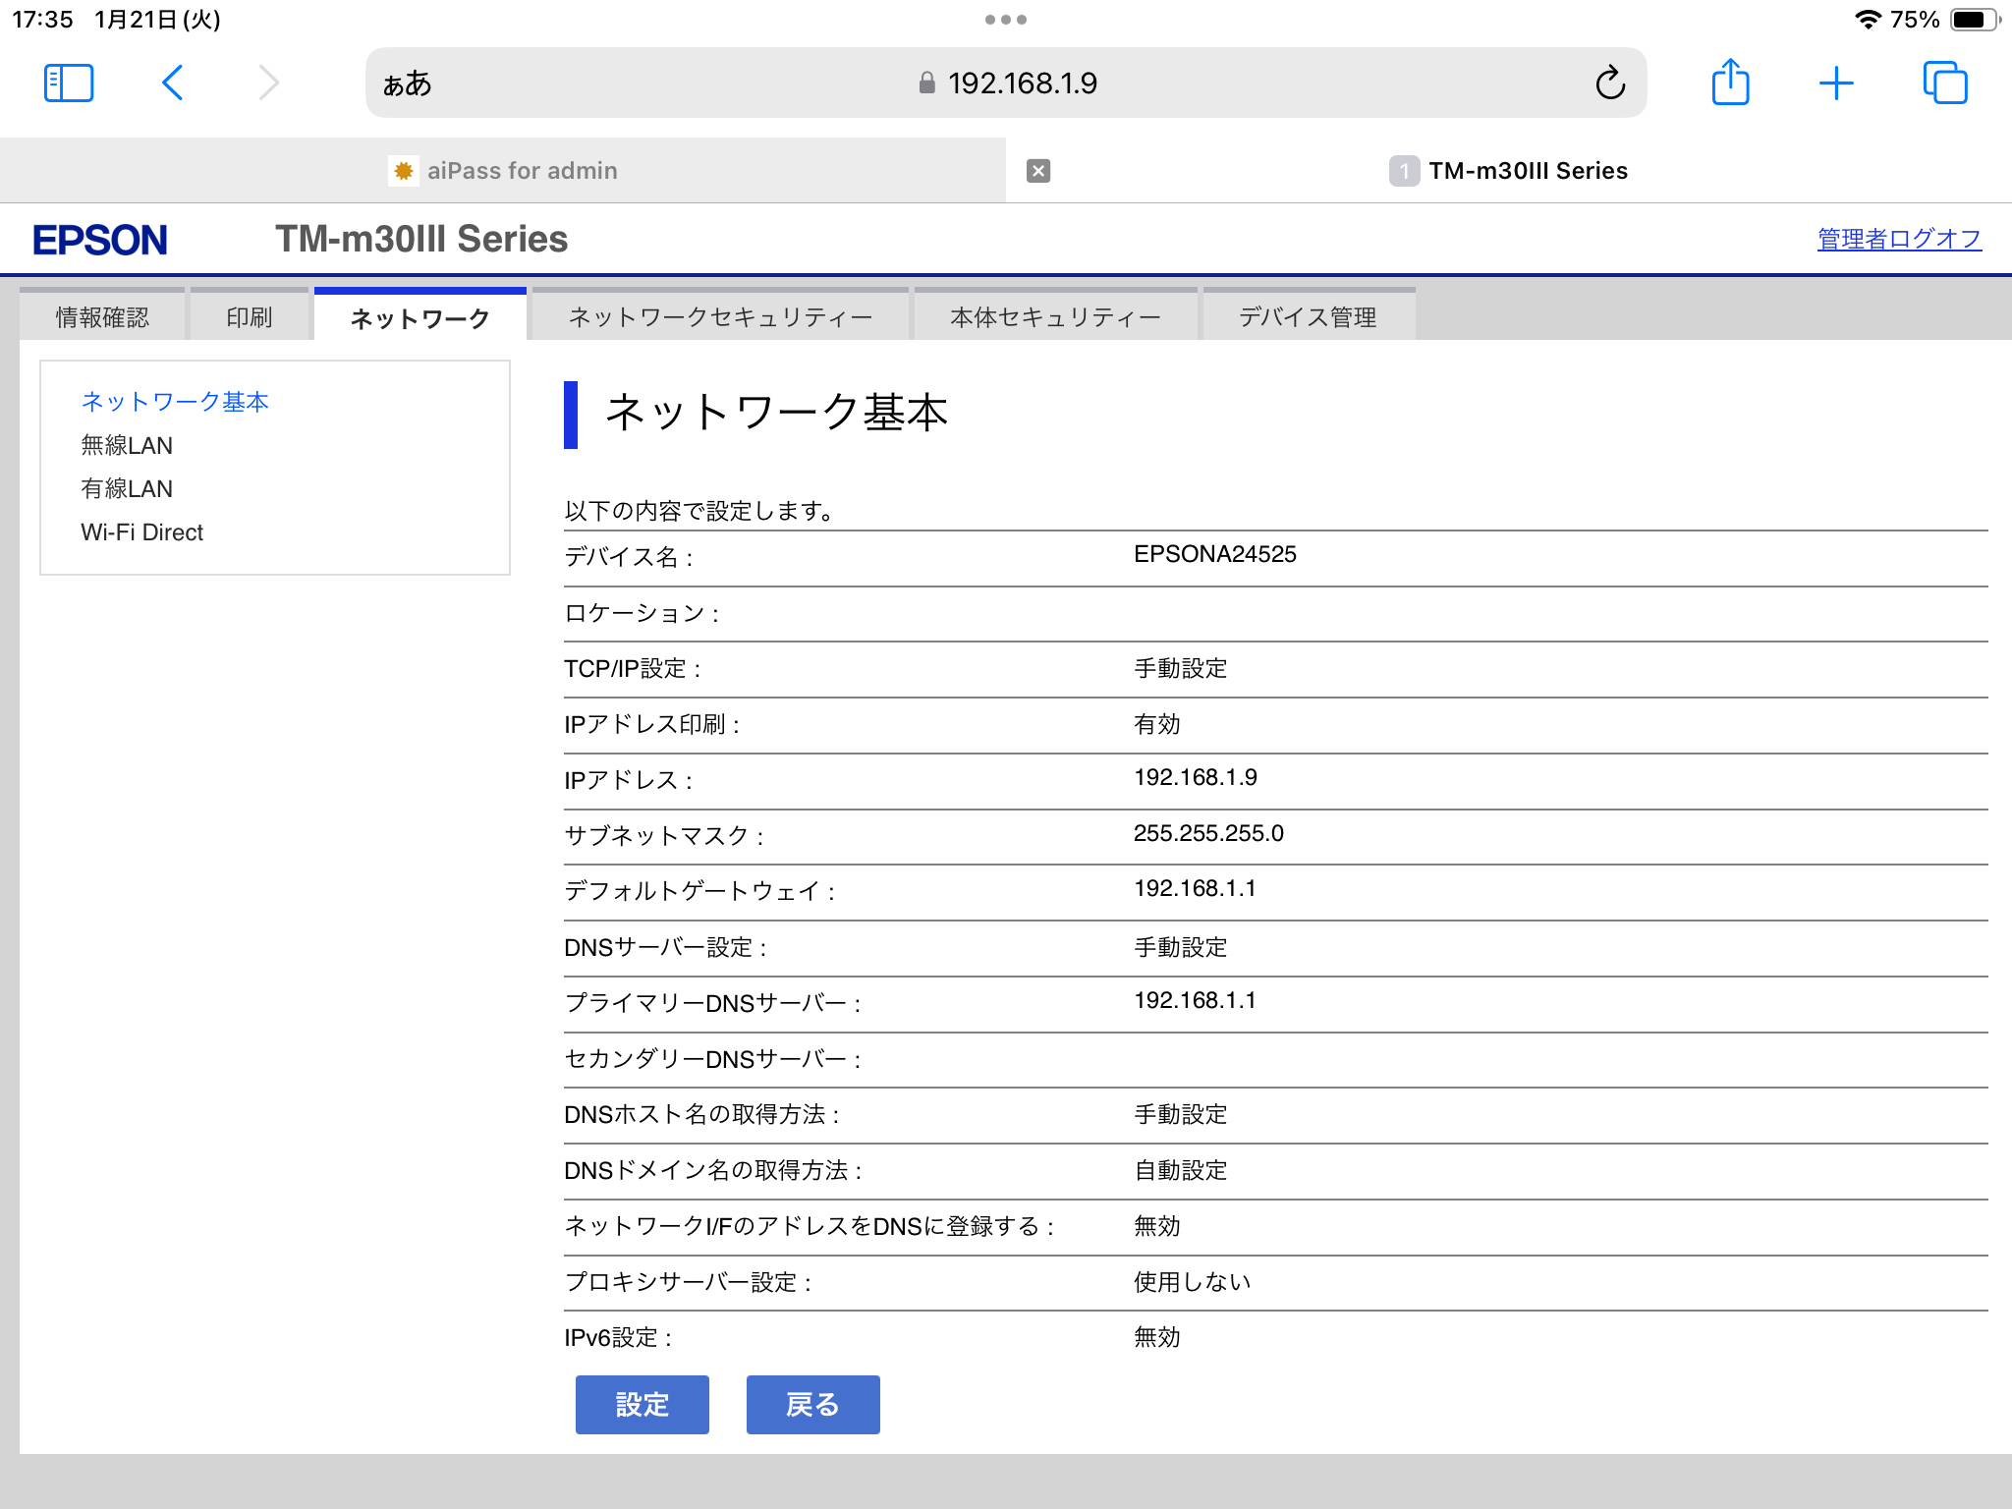This screenshot has height=1509, width=2012.
Task: Click the DNSドメイン名の取得方法 value 自動設定
Action: click(x=1181, y=1170)
